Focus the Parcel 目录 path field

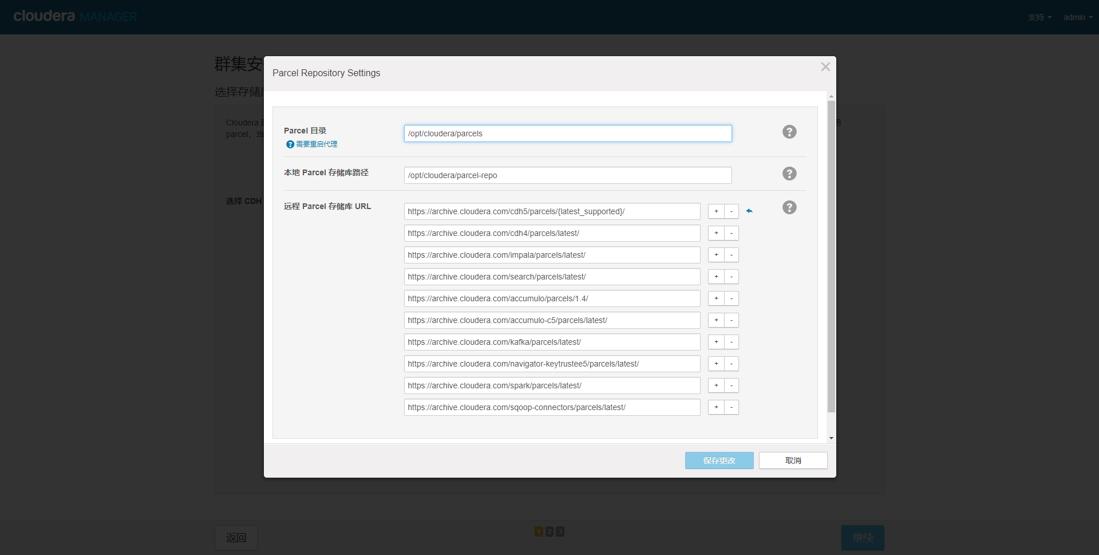click(x=568, y=133)
